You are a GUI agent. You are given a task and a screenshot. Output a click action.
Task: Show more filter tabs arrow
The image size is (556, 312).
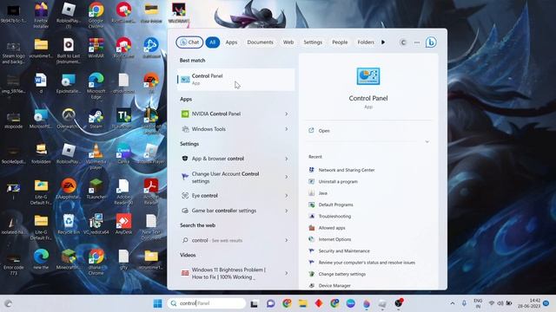[383, 42]
